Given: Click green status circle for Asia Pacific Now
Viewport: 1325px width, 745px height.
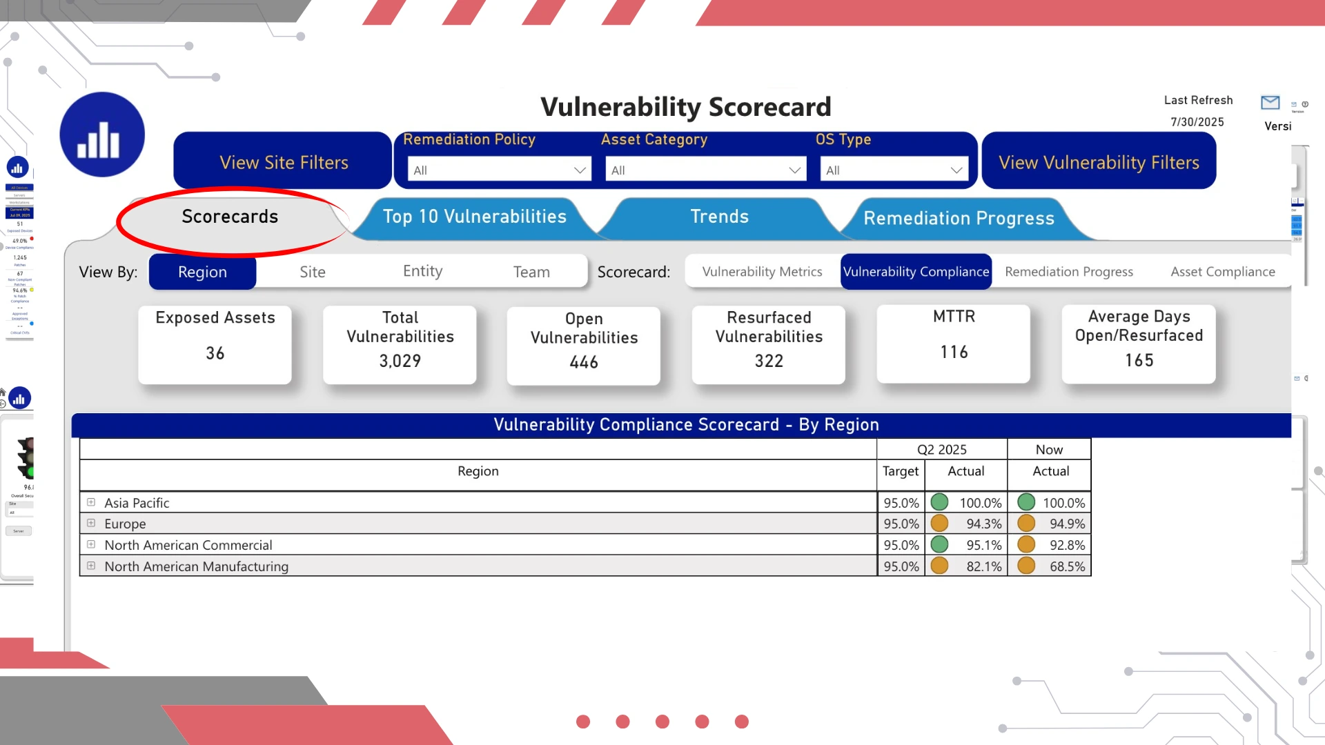Looking at the screenshot, I should (1026, 502).
